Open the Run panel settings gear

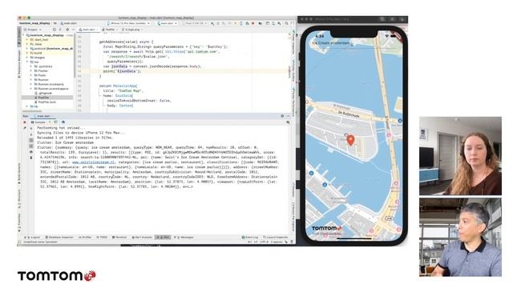(282, 116)
